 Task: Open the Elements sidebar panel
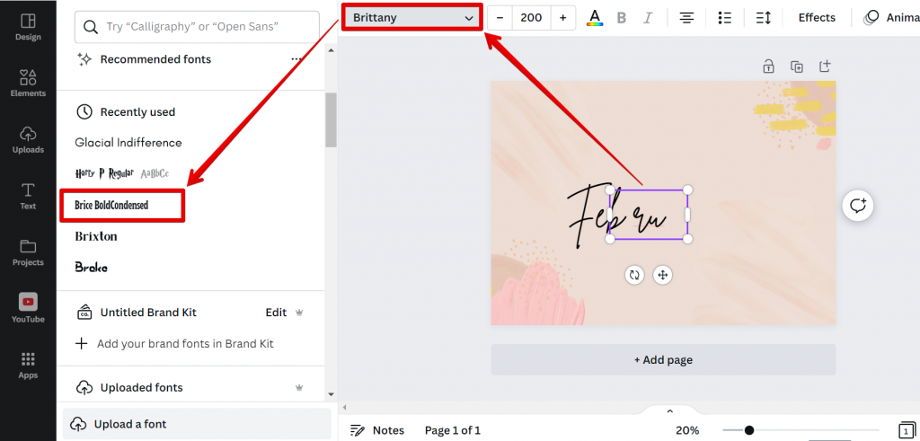(28, 83)
